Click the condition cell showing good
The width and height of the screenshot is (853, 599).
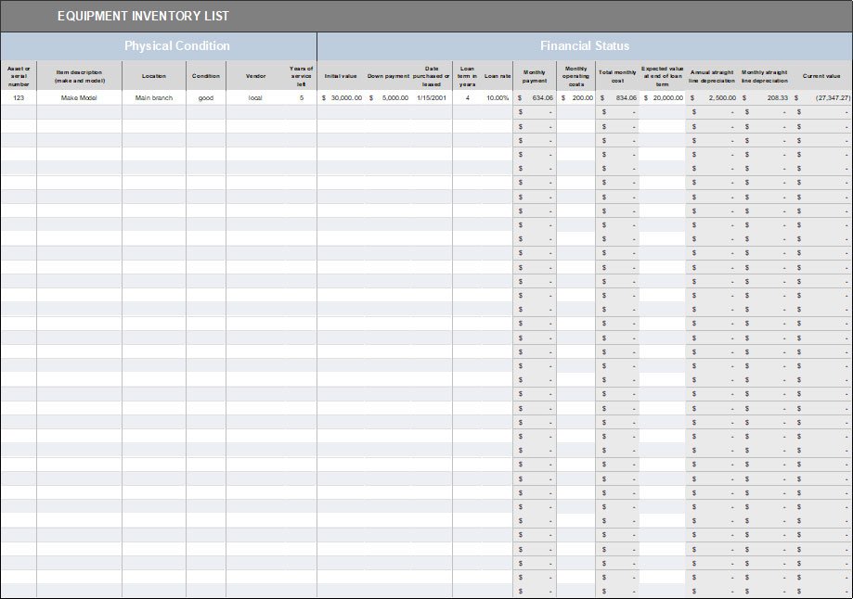click(206, 97)
